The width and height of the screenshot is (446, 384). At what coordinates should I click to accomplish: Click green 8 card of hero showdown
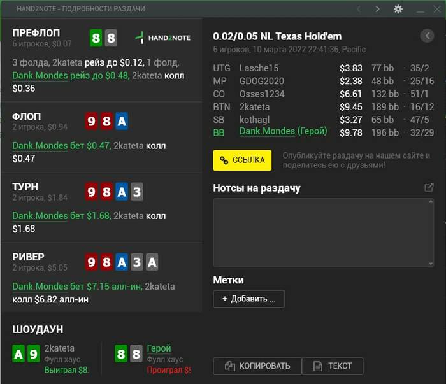click(121, 353)
